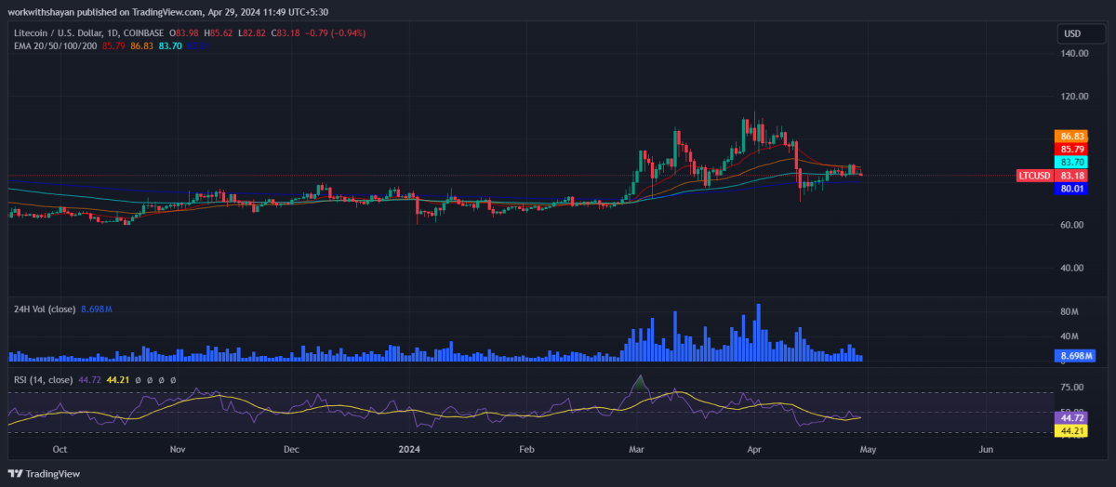This screenshot has width=1116, height=487.
Task: Select the EMA 20/50/100/200 indicator legend
Action: [52, 45]
